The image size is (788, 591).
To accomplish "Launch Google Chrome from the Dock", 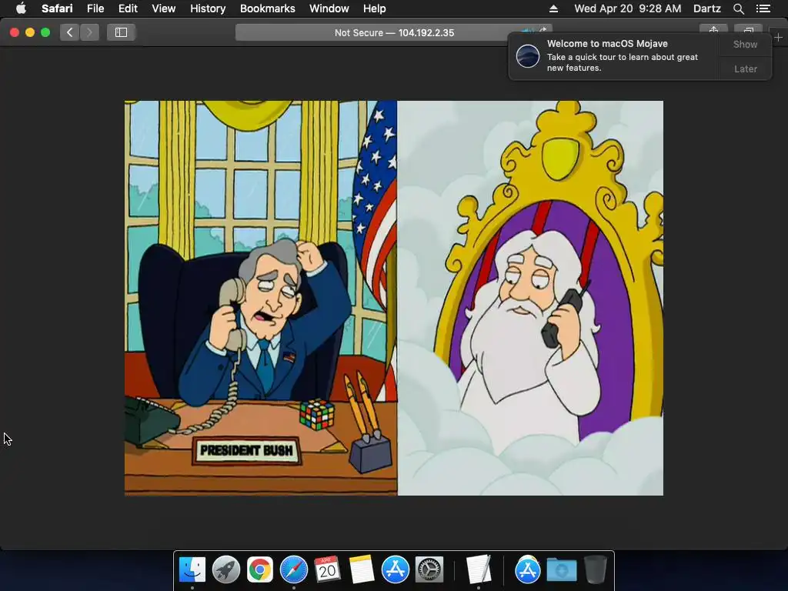I will pos(260,569).
